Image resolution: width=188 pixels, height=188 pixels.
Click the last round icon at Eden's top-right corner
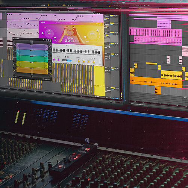click(x=100, y=24)
